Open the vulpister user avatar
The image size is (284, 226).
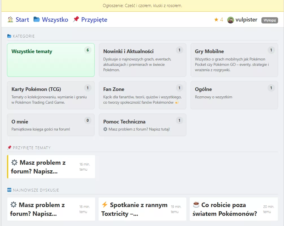coord(231,20)
